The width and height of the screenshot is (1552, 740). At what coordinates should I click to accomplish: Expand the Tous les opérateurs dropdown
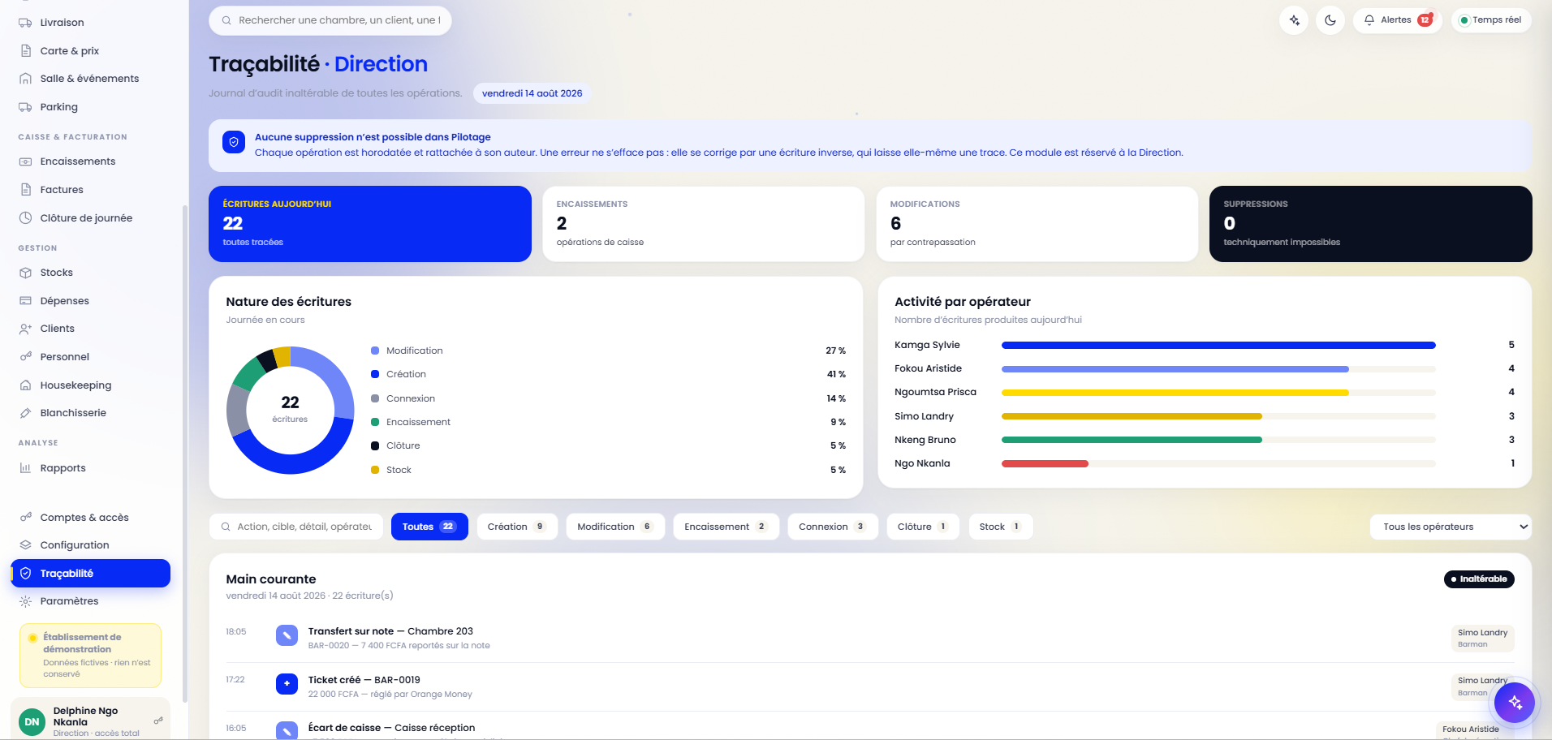(x=1451, y=527)
